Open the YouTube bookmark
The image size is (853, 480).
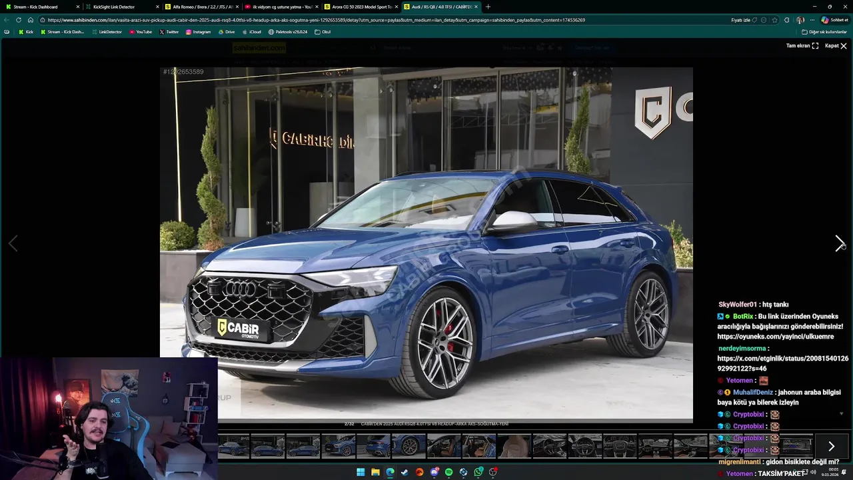(x=141, y=32)
